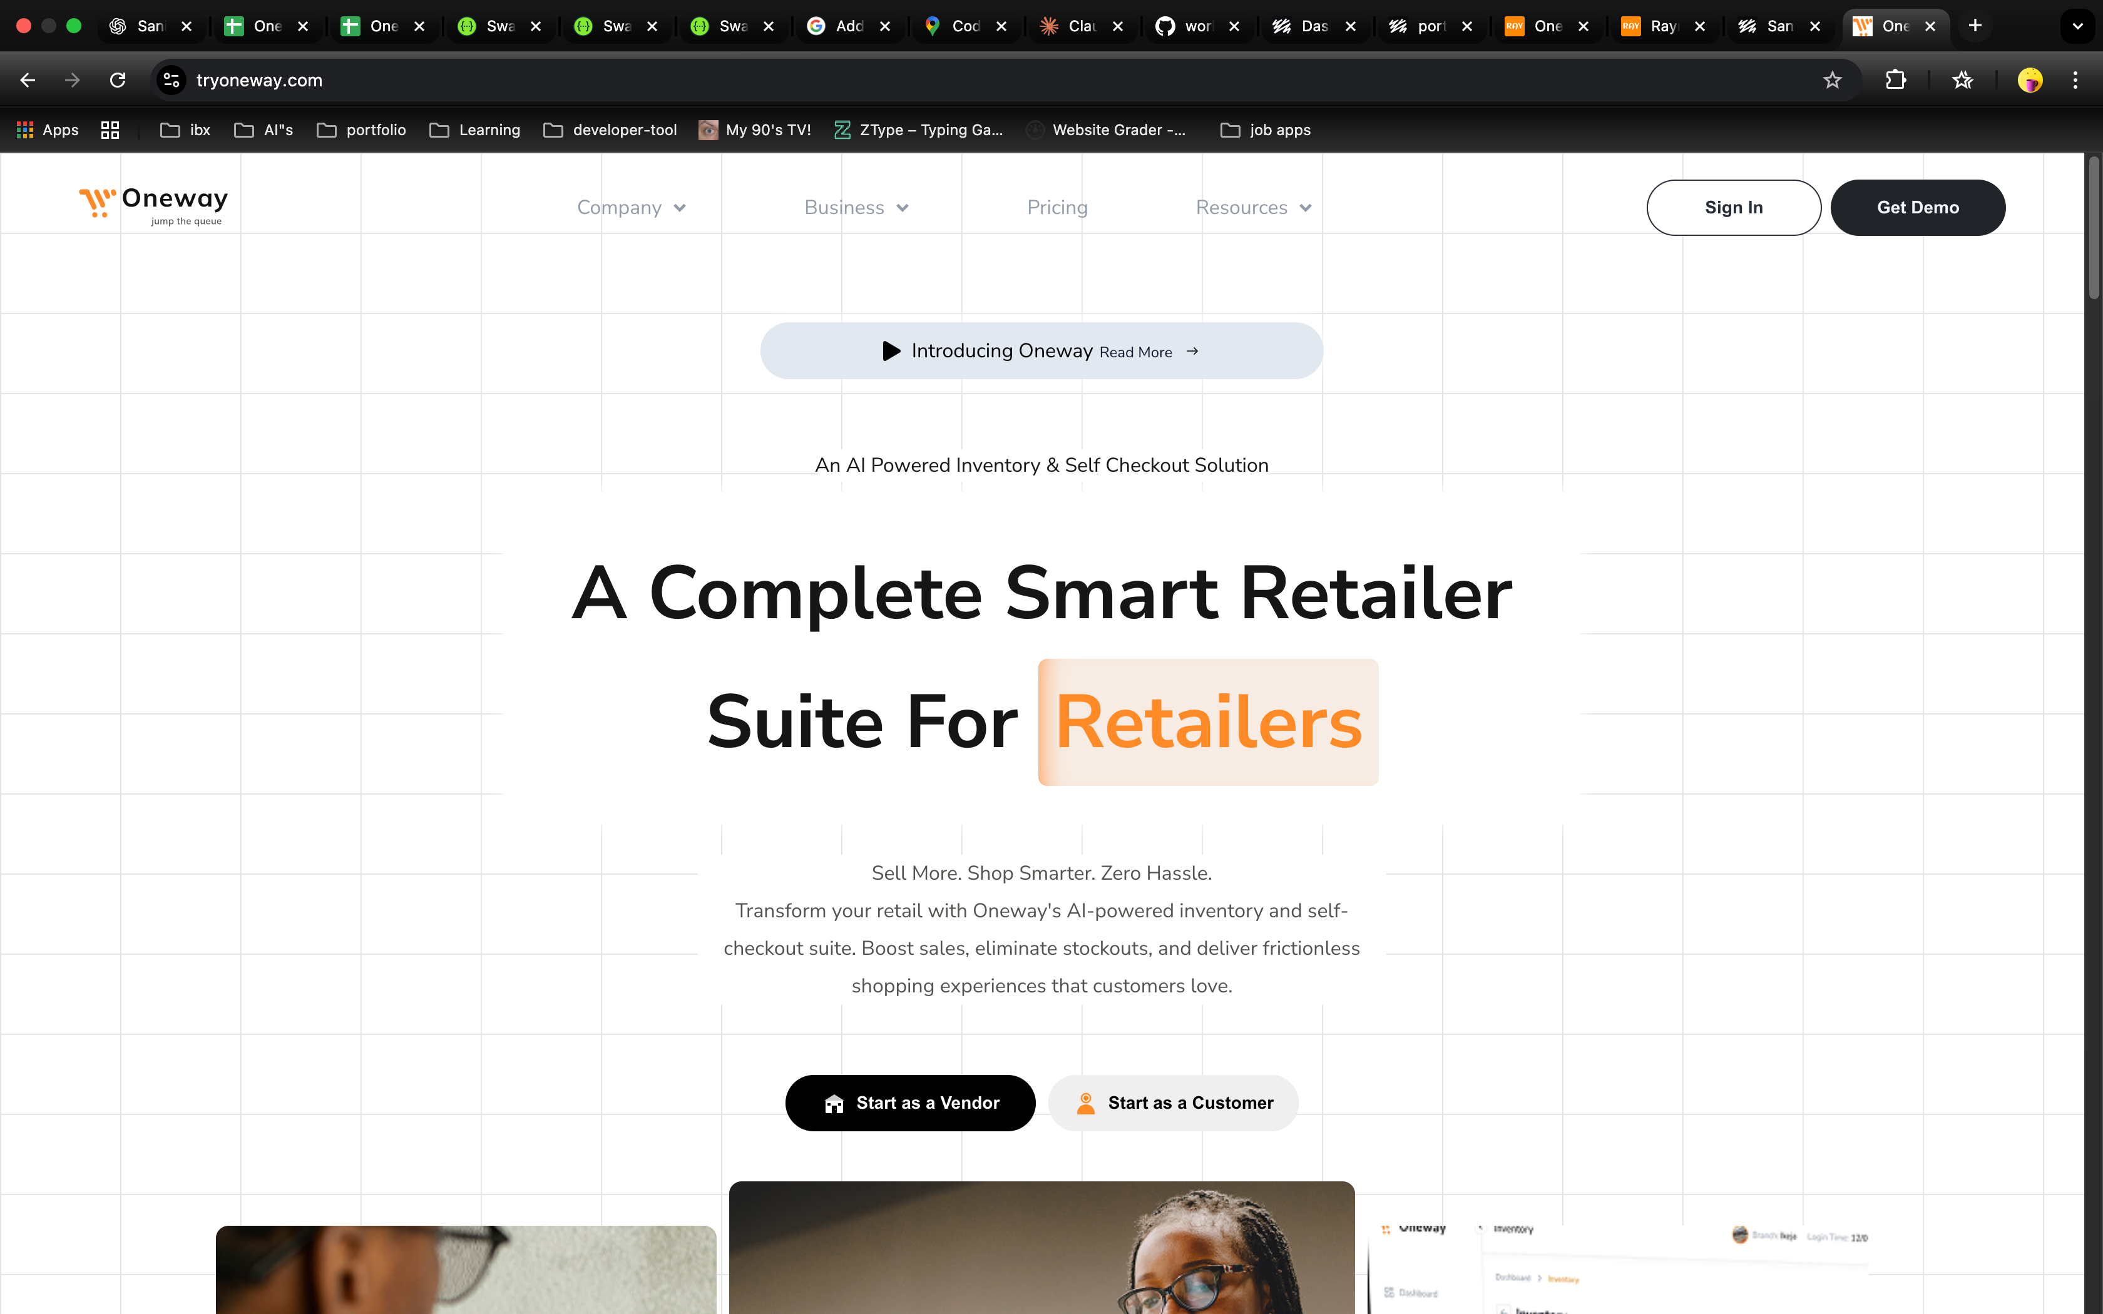Click the browser forward arrow
This screenshot has height=1314, width=2103.
(x=72, y=80)
